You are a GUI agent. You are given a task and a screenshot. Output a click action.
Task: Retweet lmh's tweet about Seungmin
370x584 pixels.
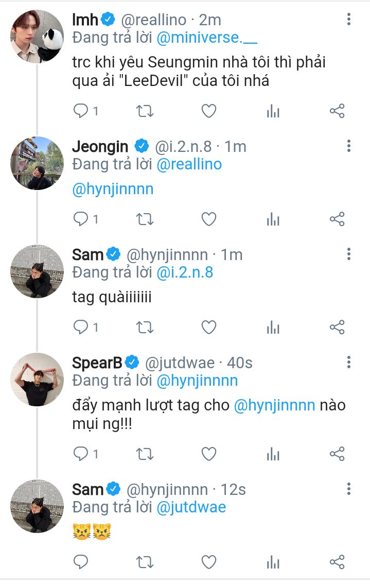[x=145, y=111]
